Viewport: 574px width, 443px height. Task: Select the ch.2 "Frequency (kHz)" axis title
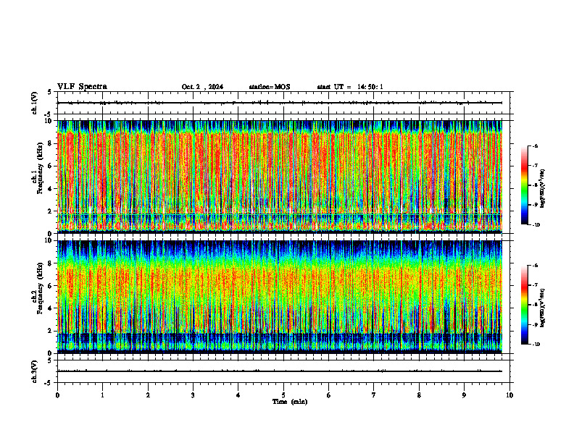coord(39,288)
